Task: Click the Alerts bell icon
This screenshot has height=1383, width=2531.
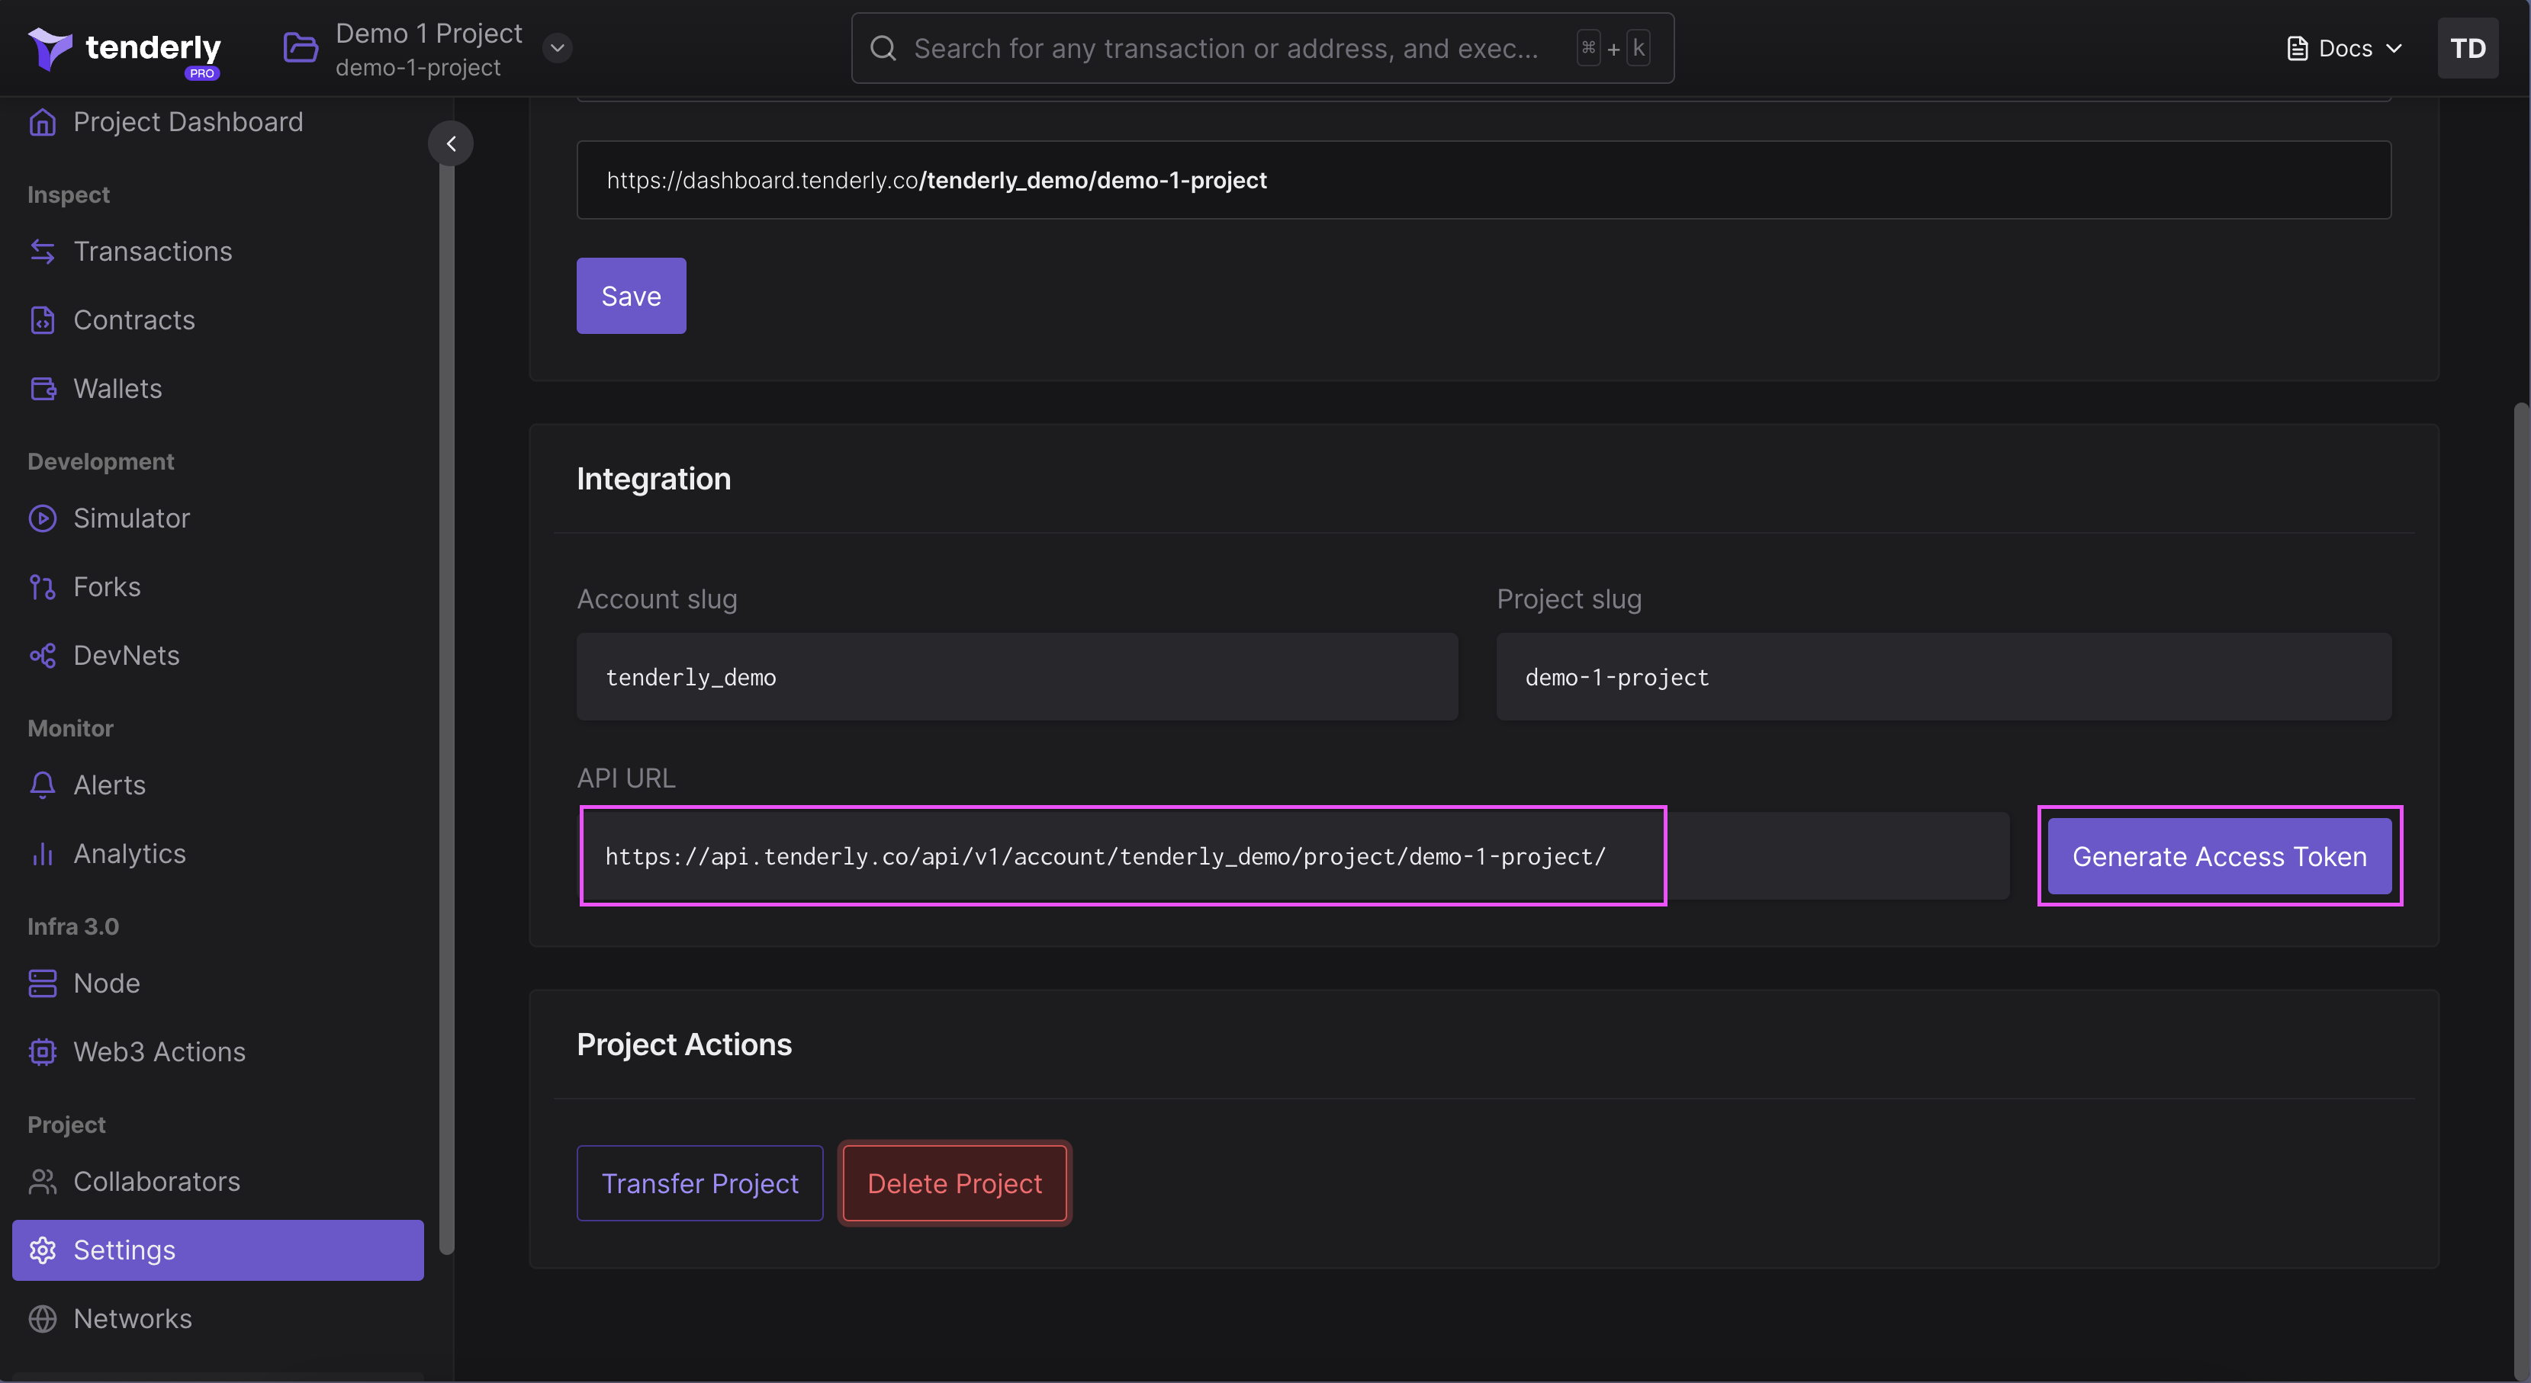Action: (42, 785)
